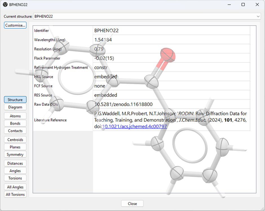This screenshot has width=265, height=211.
Task: Switch to the Diagram view
Action: (x=15, y=107)
